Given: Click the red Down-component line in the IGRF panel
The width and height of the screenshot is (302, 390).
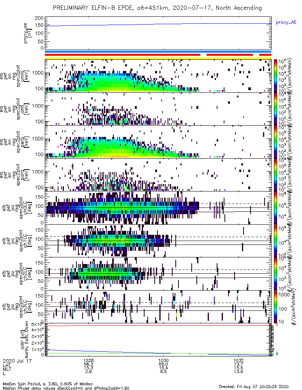Looking at the screenshot, I should [158, 325].
